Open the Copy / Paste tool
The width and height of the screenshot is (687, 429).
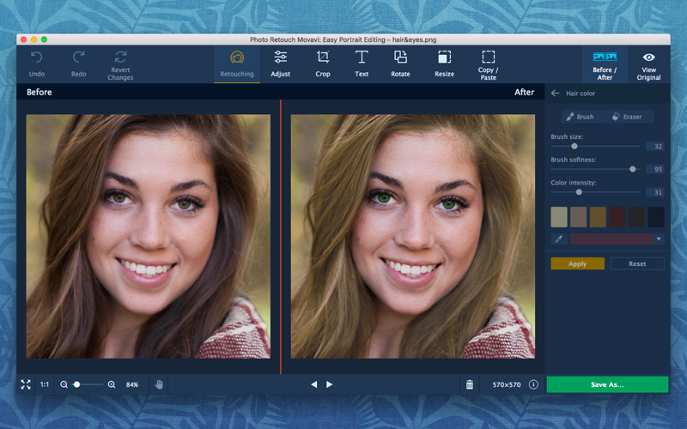488,65
